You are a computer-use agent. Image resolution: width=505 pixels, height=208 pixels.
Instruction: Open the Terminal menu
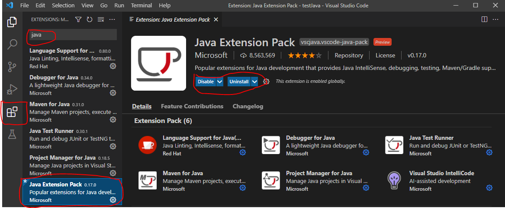(142, 6)
